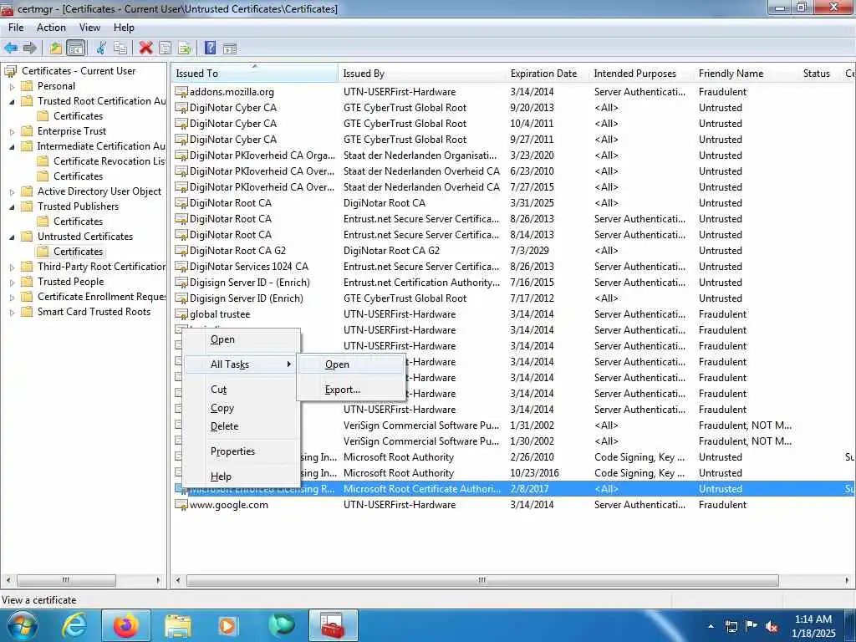Expand Active Directory User Object node

12,191
